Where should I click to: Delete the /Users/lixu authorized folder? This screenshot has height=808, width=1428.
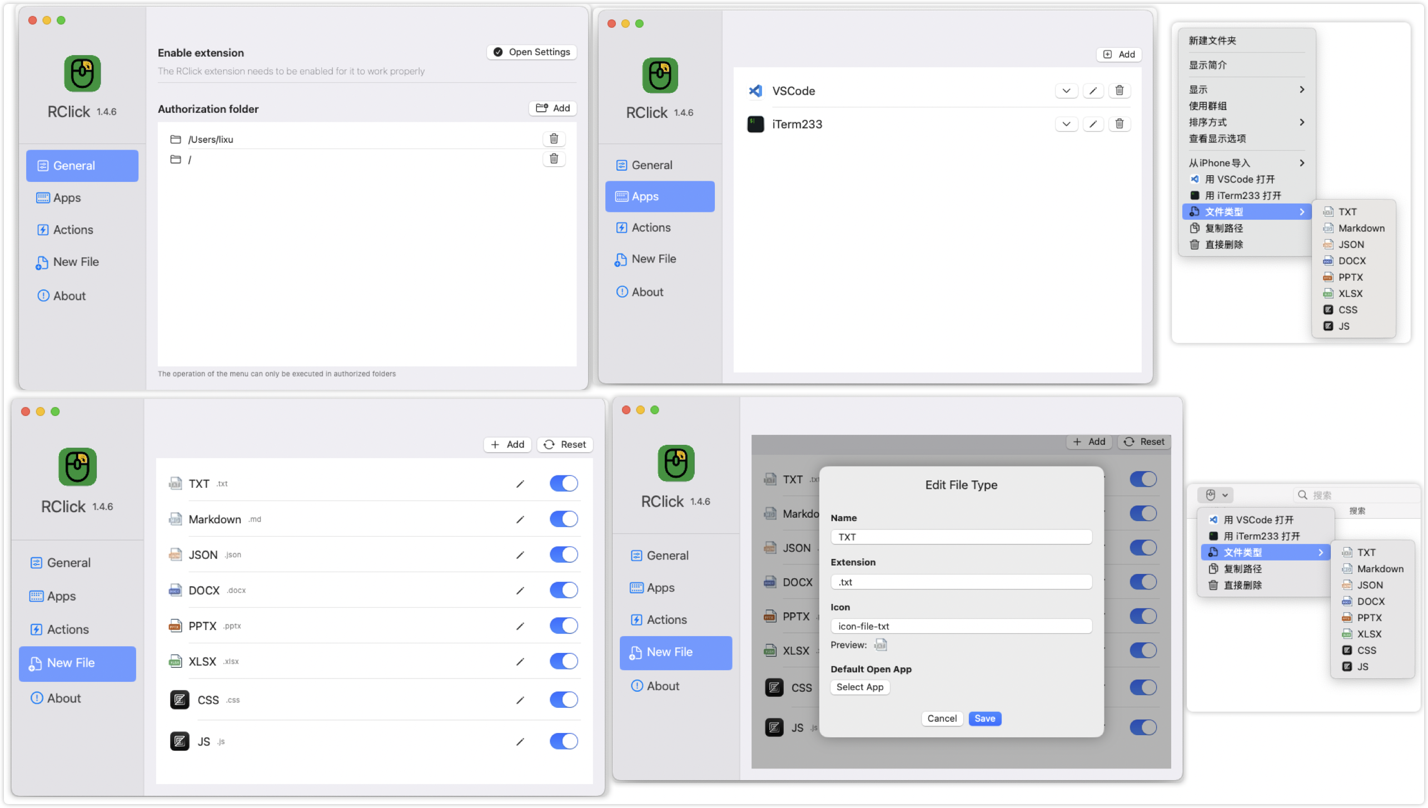pos(554,139)
